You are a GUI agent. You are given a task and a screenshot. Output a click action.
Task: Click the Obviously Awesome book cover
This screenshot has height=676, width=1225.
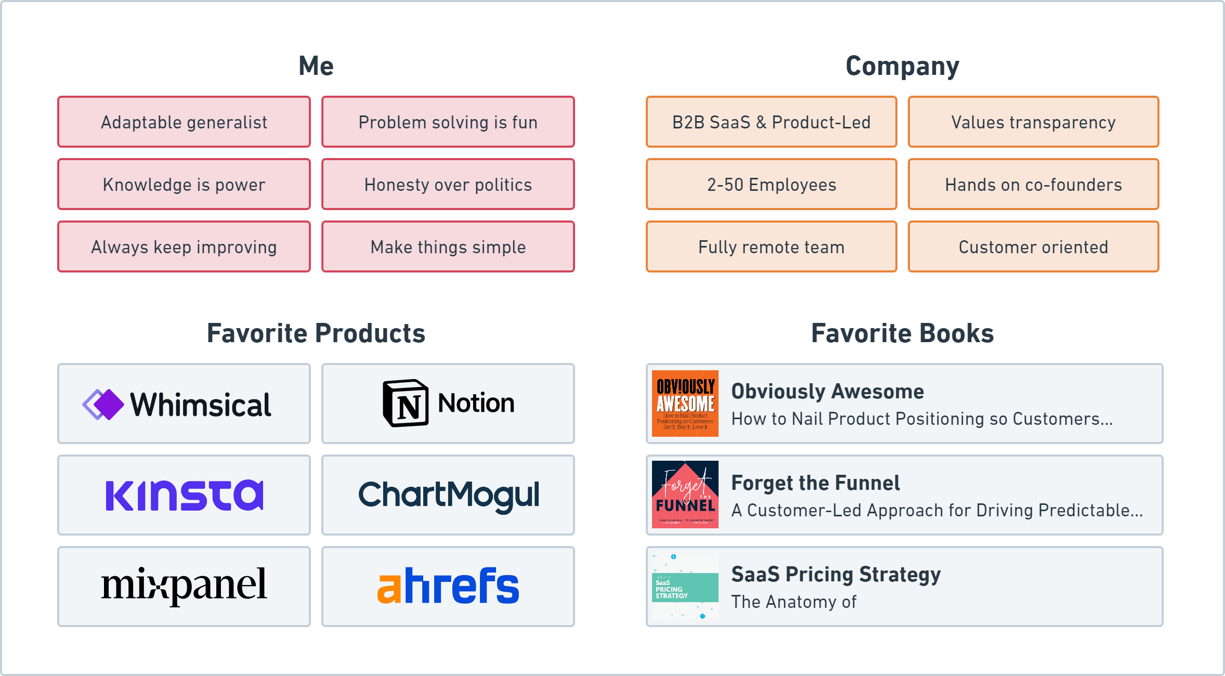click(685, 404)
